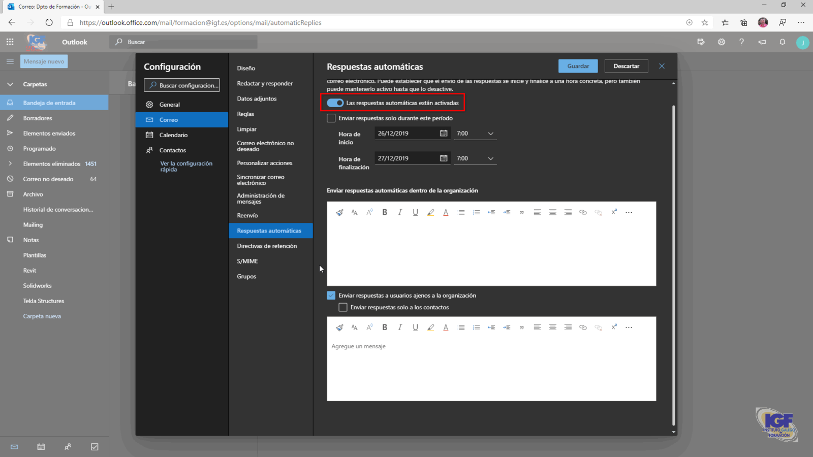Open the calendar picker for Hora de inicio
813x457 pixels.
tap(444, 134)
